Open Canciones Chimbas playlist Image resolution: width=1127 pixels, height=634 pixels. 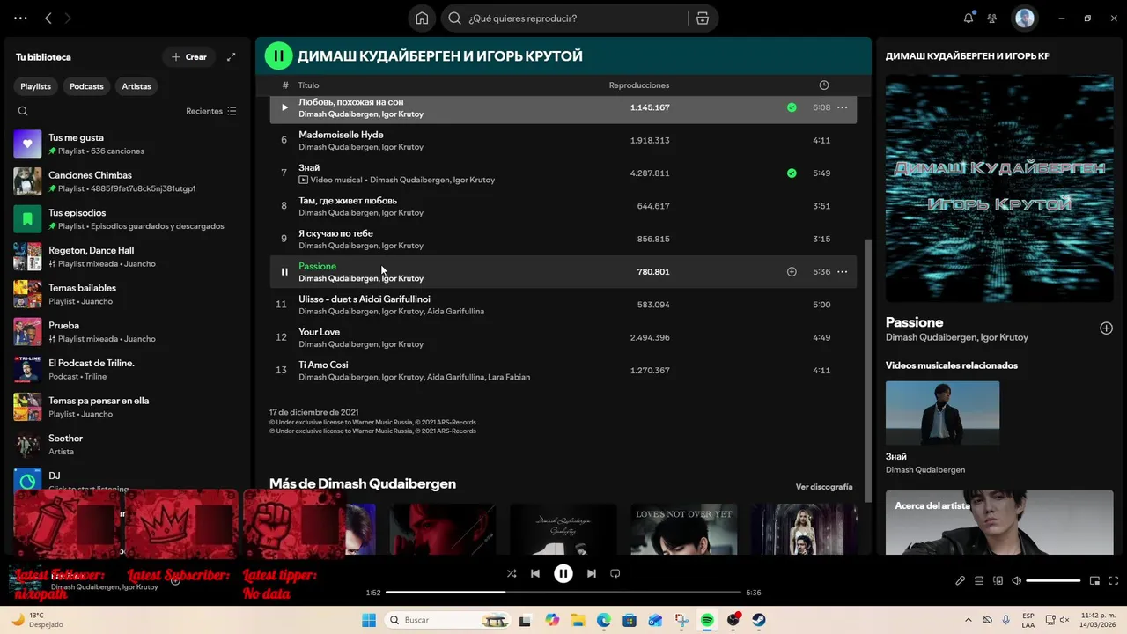pyautogui.click(x=127, y=181)
